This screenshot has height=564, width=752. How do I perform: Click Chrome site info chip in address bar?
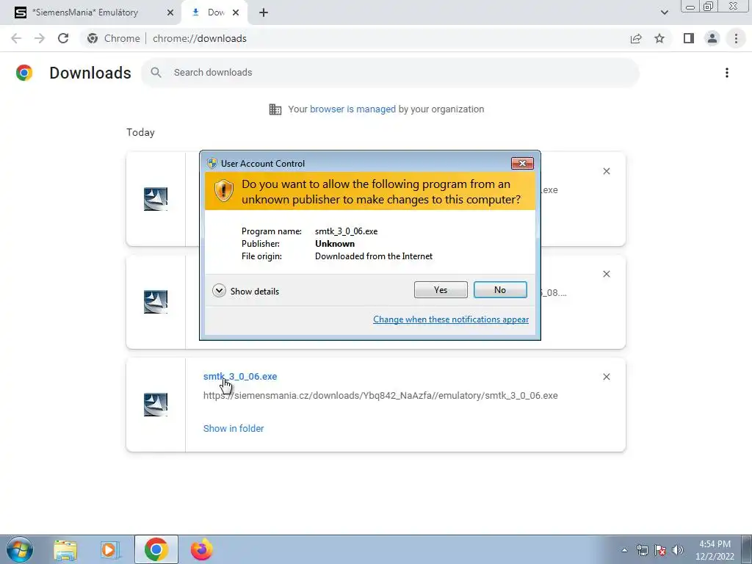point(115,38)
